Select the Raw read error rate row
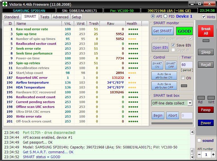This screenshot has width=217, height=161. (x=76, y=29)
